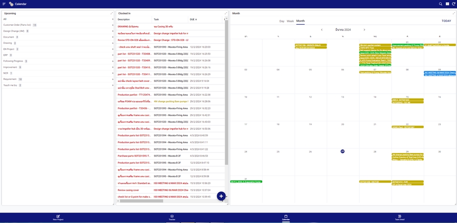Click the round plus add button
Screen dimensions: 457x223
point(221,196)
